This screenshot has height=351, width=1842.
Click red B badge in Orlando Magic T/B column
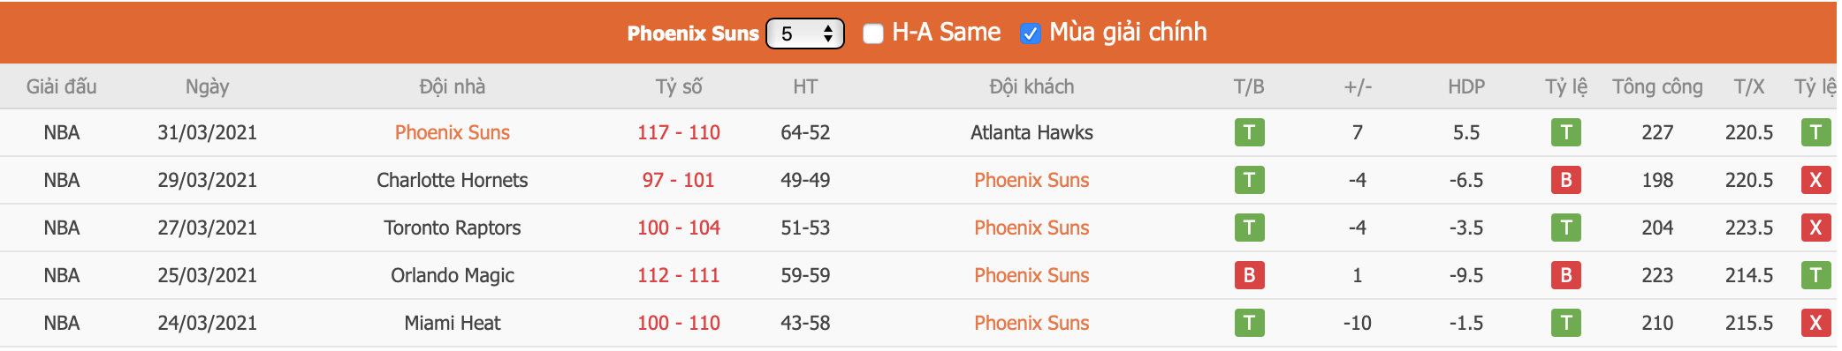(x=1249, y=275)
